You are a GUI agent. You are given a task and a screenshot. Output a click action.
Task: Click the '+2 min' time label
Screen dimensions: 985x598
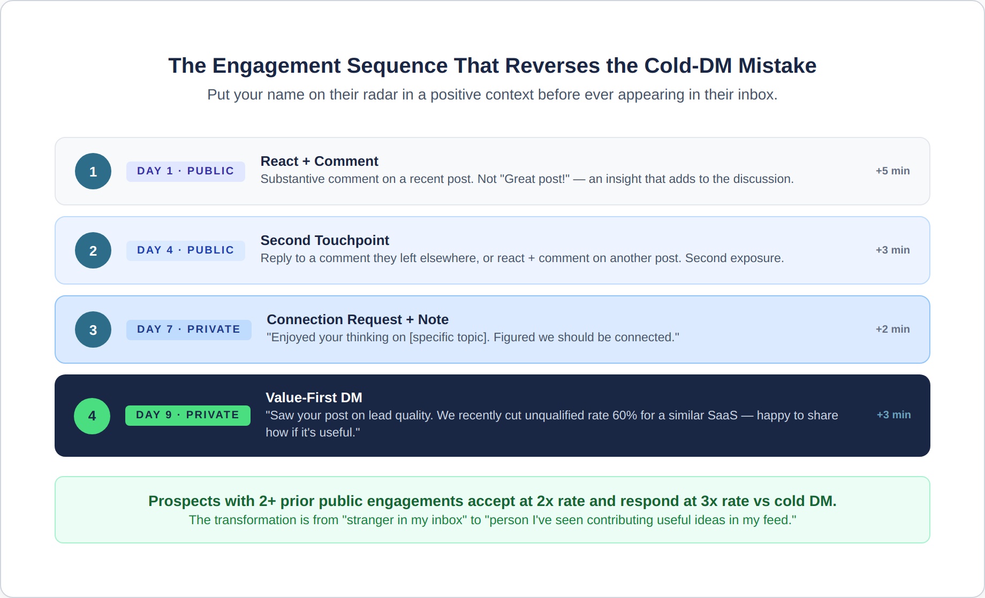point(892,329)
